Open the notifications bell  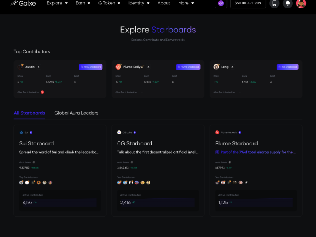pyautogui.click(x=288, y=3)
